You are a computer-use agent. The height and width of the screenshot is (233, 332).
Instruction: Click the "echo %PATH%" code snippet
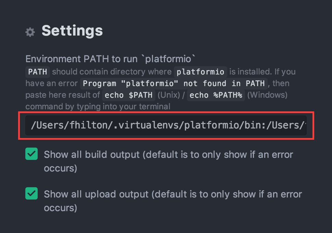pyautogui.click(x=216, y=95)
